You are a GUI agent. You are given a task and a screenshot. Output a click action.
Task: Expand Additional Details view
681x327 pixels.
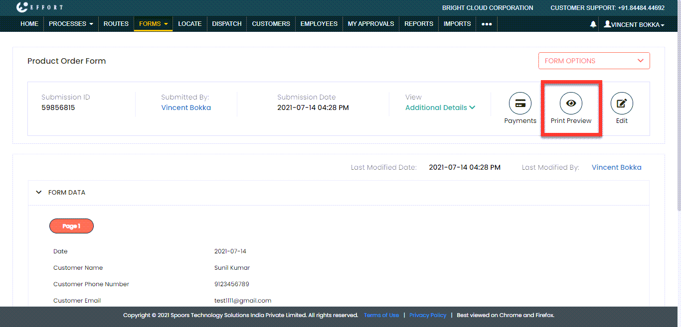pos(440,108)
